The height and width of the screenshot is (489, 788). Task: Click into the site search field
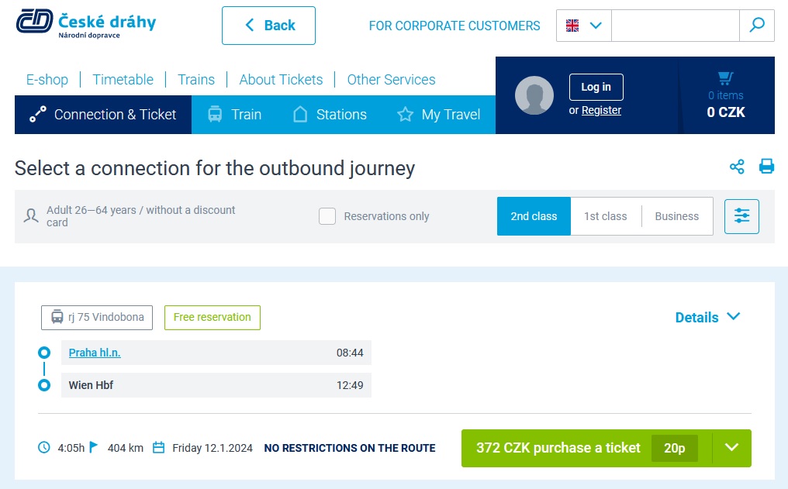click(675, 25)
